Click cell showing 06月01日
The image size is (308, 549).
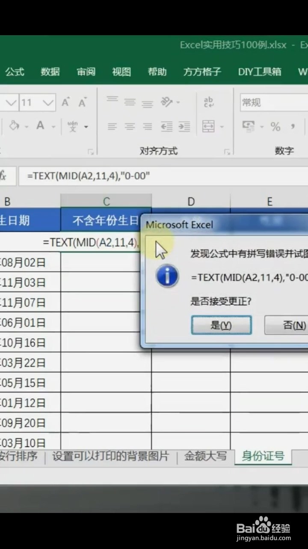30,323
